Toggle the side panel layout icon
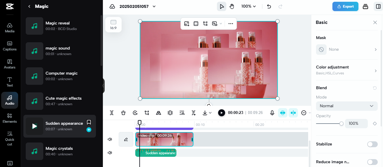 (378, 6)
